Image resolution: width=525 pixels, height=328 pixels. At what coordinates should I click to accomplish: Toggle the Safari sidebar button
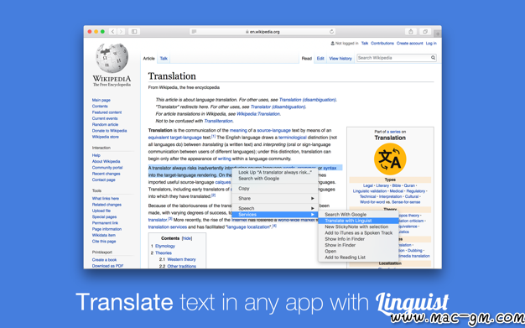point(134,32)
